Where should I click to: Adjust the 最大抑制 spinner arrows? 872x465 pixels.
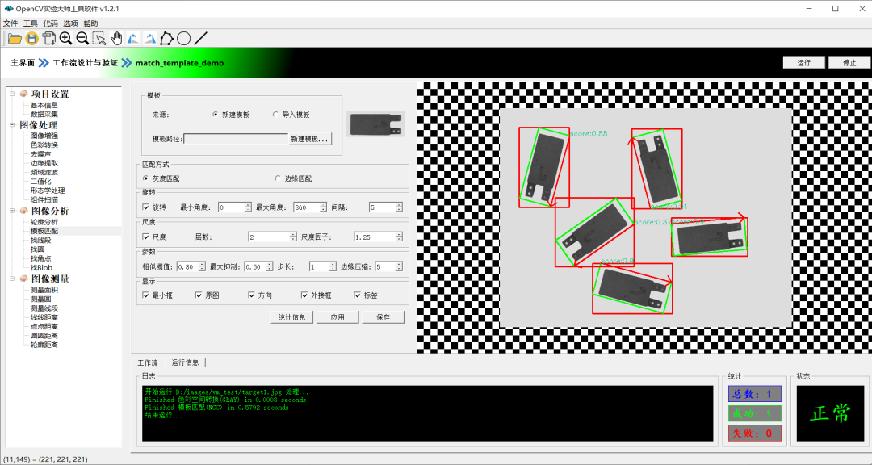pyautogui.click(x=269, y=266)
